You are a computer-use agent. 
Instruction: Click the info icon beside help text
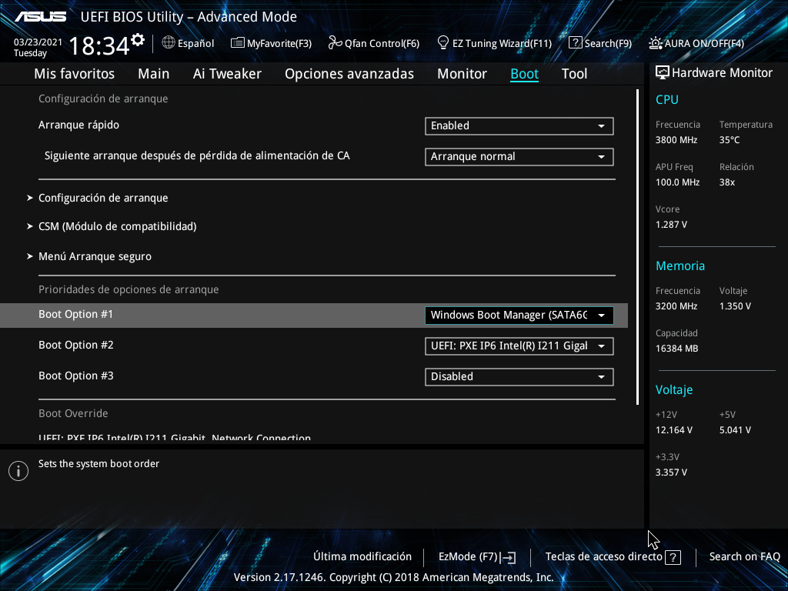[x=18, y=471]
